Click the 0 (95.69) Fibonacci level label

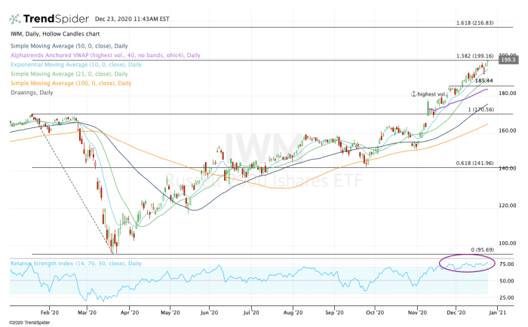482,249
